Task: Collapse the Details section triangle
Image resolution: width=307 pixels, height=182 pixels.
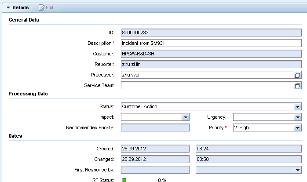Action: click(x=8, y=7)
